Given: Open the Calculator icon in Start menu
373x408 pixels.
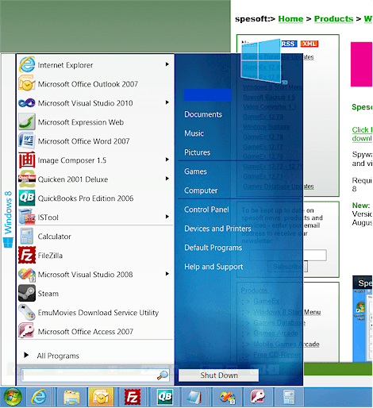Looking at the screenshot, I should (x=27, y=236).
